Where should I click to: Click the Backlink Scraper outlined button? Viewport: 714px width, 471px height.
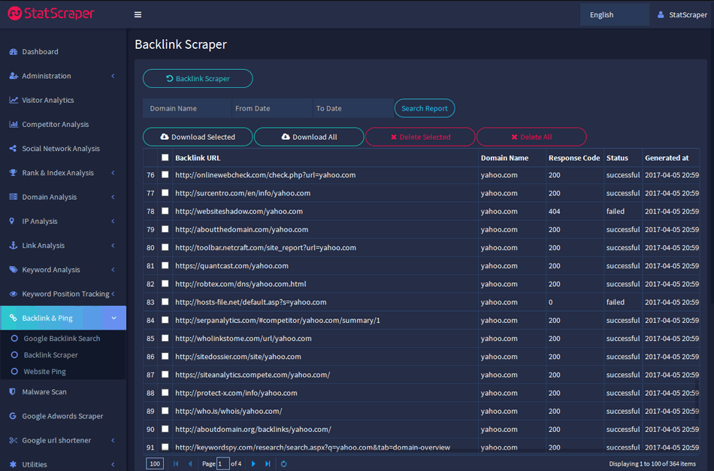coord(198,78)
